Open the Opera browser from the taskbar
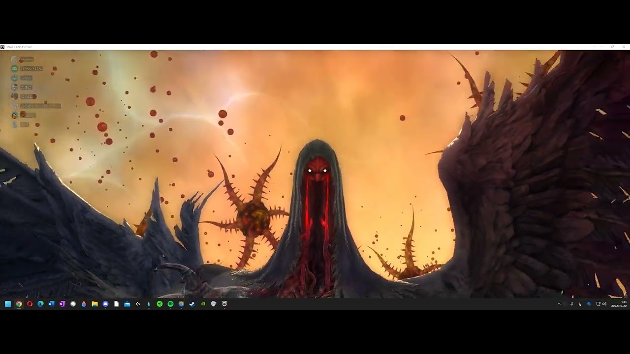Image resolution: width=630 pixels, height=354 pixels. click(x=30, y=304)
